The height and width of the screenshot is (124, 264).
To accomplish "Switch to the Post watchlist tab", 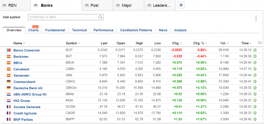I will tap(97, 5).
